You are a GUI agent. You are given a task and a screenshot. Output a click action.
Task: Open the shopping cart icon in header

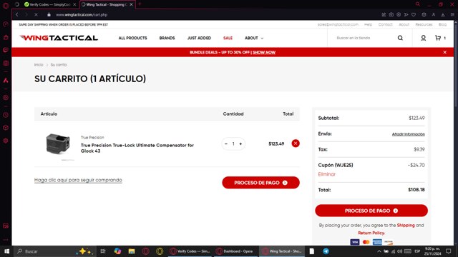click(x=438, y=38)
